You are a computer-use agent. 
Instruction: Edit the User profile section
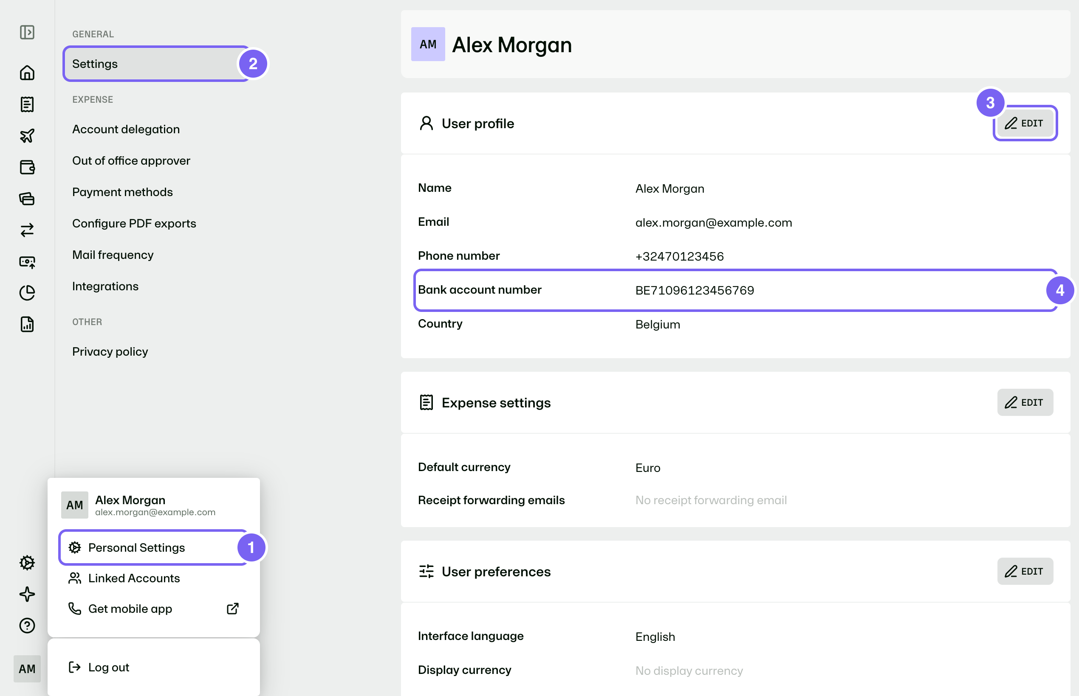(x=1025, y=123)
